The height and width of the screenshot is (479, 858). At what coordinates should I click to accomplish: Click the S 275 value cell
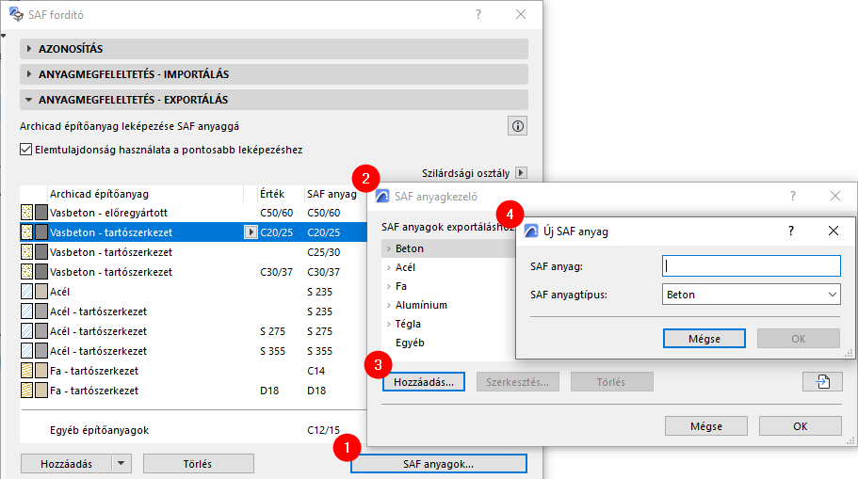point(272,331)
